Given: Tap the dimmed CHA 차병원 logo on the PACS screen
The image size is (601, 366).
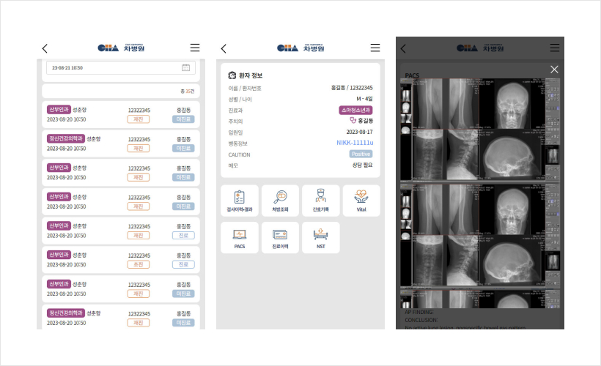Looking at the screenshot, I should click(480, 48).
